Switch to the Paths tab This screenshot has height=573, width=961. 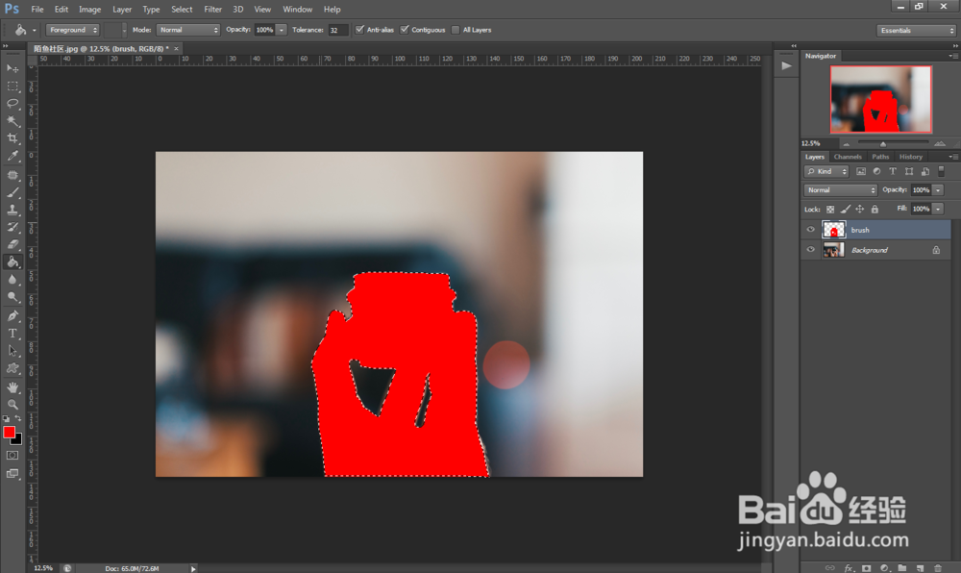[x=880, y=157]
